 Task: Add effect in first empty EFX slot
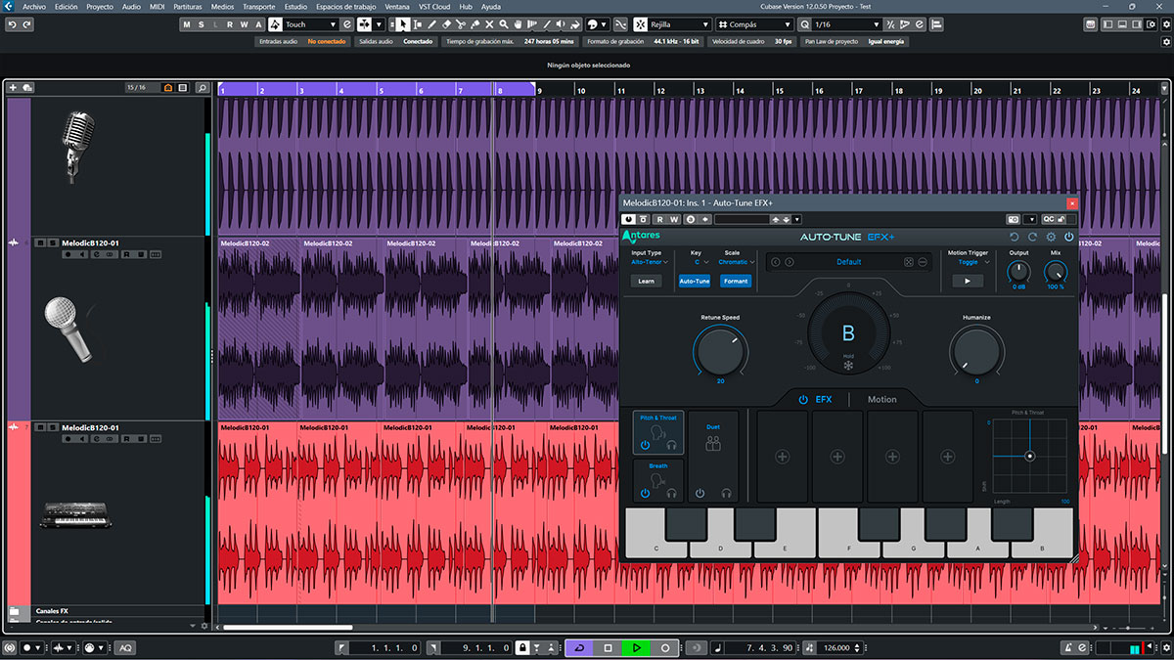pyautogui.click(x=783, y=457)
